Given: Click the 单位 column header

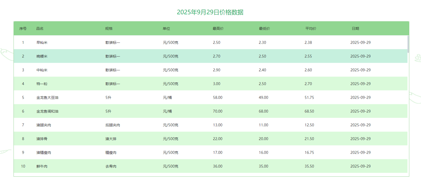Looking at the screenshot, I should 166,29.
